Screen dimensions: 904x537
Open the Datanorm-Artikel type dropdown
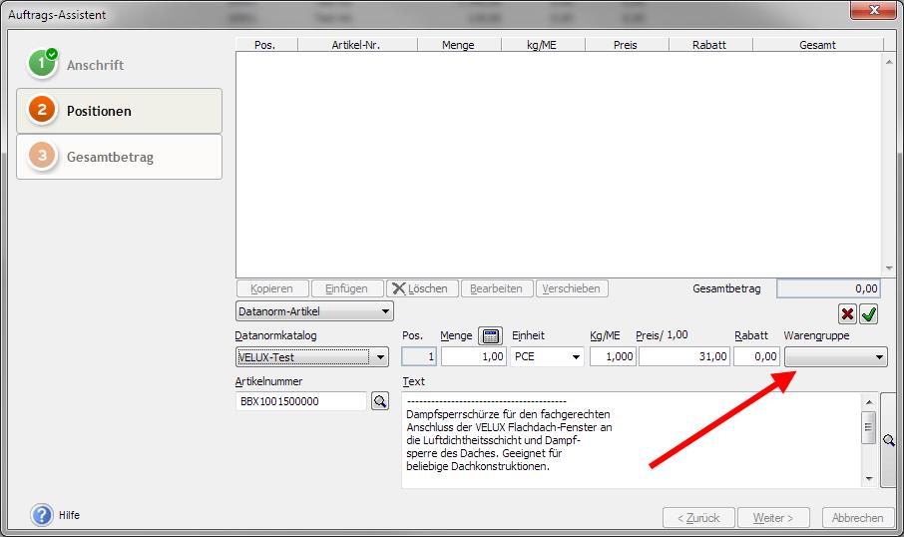314,311
